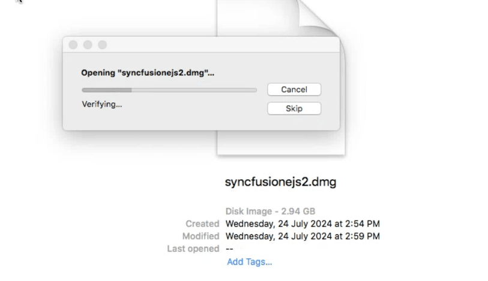
Task: Click the Verifying… status text
Action: coord(101,104)
